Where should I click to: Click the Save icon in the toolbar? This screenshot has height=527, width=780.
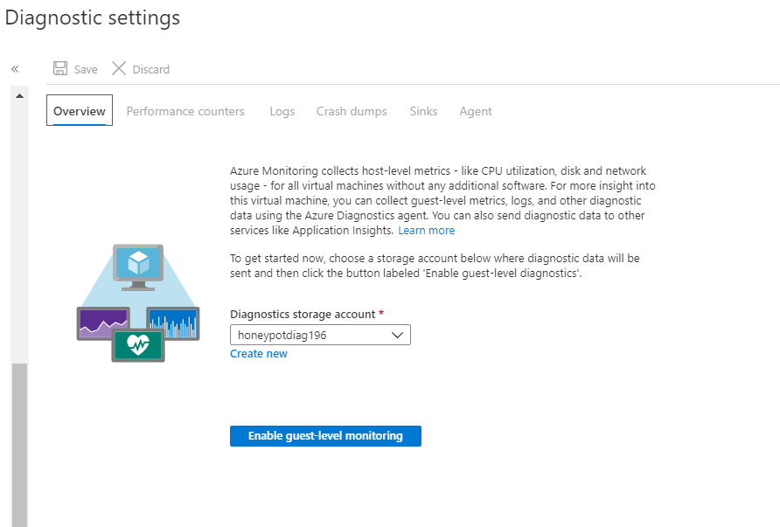click(x=59, y=68)
